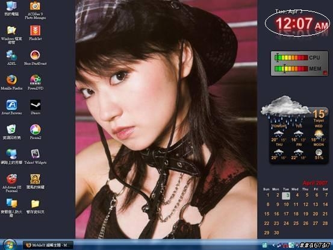
Task: Select the WED forecast in weather widget
Action: [319, 133]
